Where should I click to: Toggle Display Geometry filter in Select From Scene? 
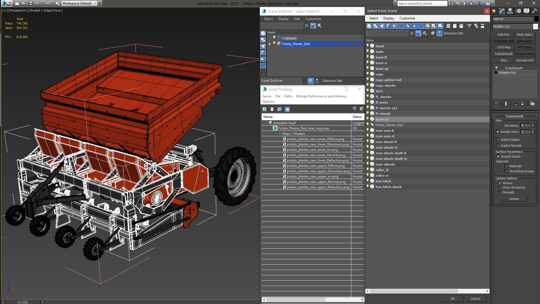tap(369, 26)
